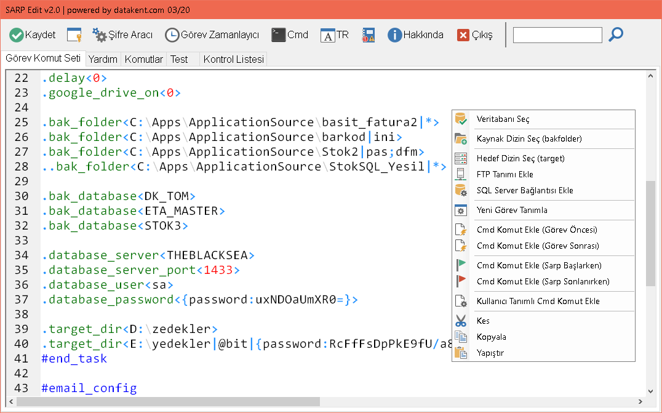
Task: Click the copy pages icon beside Kopyala
Action: pyautogui.click(x=461, y=337)
